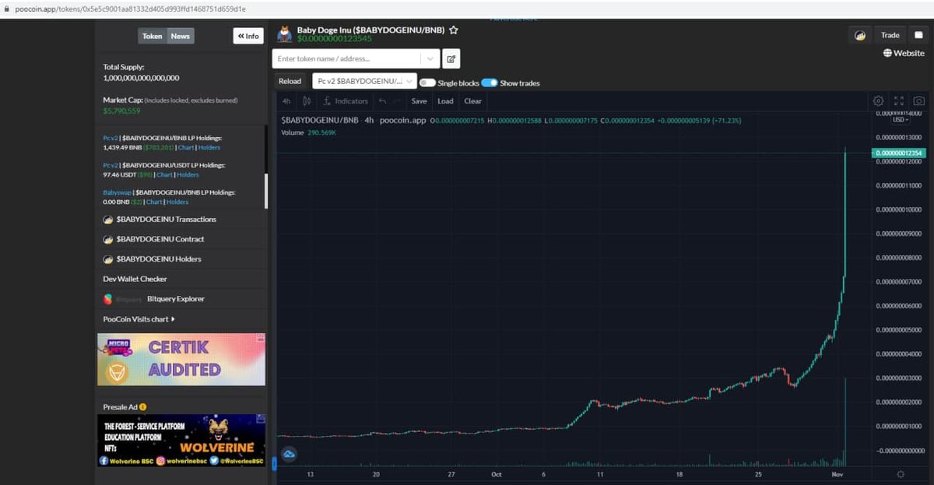
Task: Click the Wolverine BSC presale banner
Action: [x=181, y=441]
